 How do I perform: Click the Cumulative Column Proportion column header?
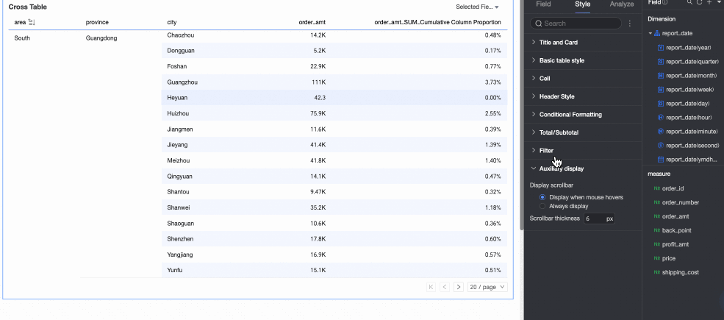[x=438, y=22]
